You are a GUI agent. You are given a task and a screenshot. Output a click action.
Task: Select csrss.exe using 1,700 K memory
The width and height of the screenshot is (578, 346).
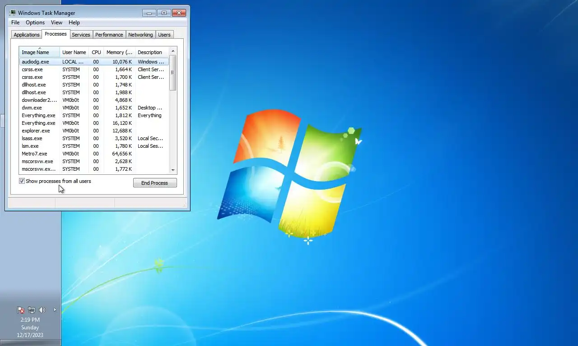94,77
